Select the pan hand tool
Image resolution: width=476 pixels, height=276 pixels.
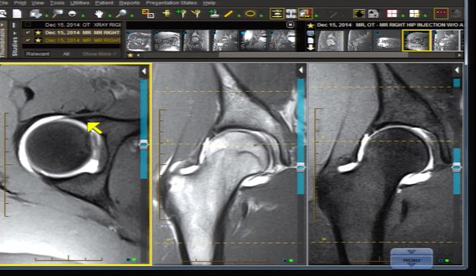(x=99, y=14)
